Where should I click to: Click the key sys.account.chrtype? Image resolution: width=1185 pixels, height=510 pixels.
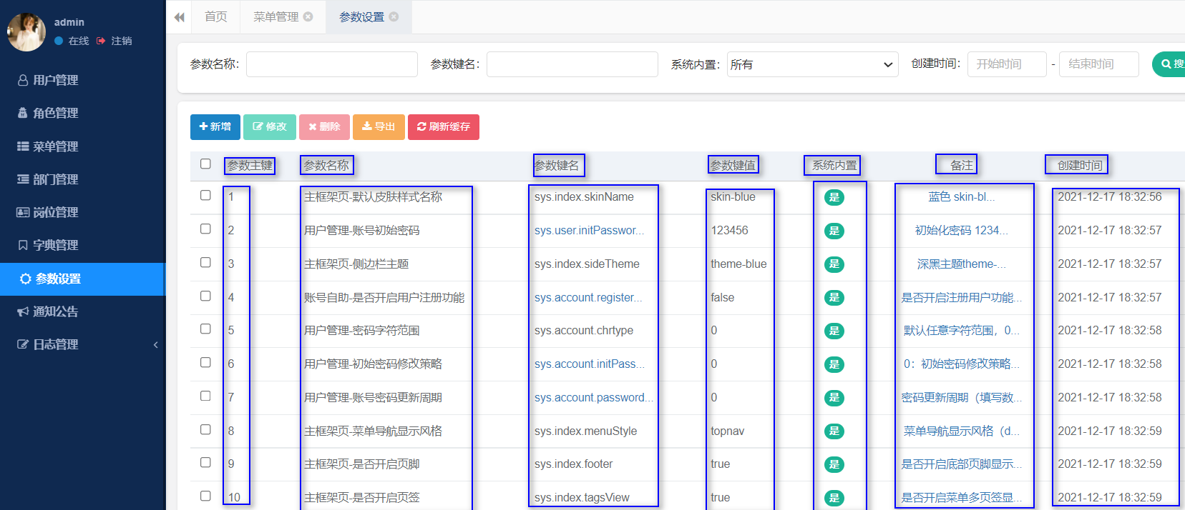[584, 331]
